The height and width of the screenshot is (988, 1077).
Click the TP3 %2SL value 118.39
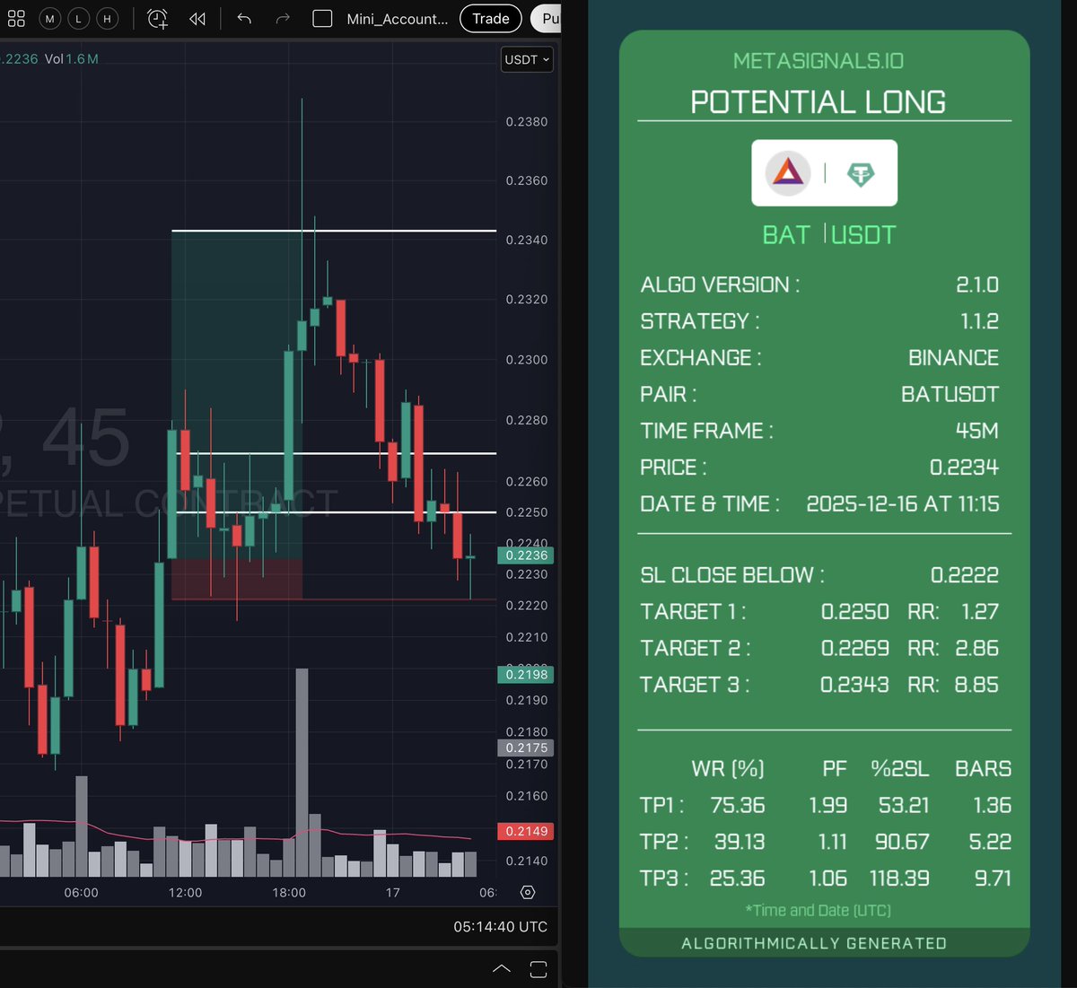(899, 879)
